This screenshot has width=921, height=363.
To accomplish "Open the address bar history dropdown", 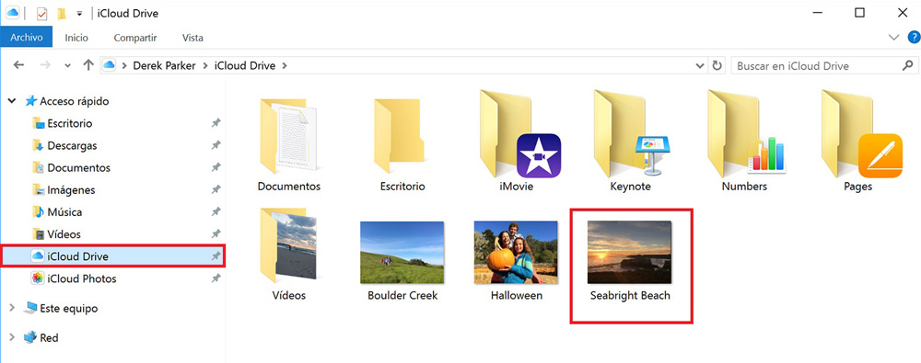I will [x=699, y=65].
